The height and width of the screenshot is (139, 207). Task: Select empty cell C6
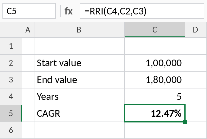pyautogui.click(x=155, y=130)
